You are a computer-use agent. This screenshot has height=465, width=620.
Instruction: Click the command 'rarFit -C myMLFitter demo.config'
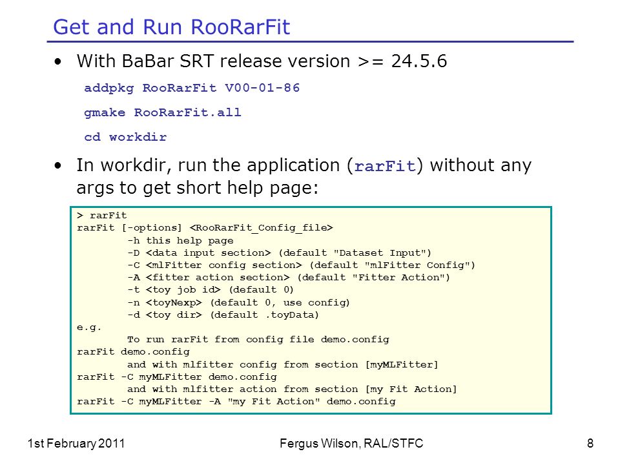[x=177, y=377]
